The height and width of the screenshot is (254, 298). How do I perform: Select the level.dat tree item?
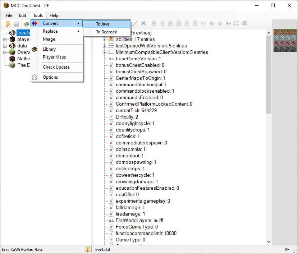click(23, 33)
